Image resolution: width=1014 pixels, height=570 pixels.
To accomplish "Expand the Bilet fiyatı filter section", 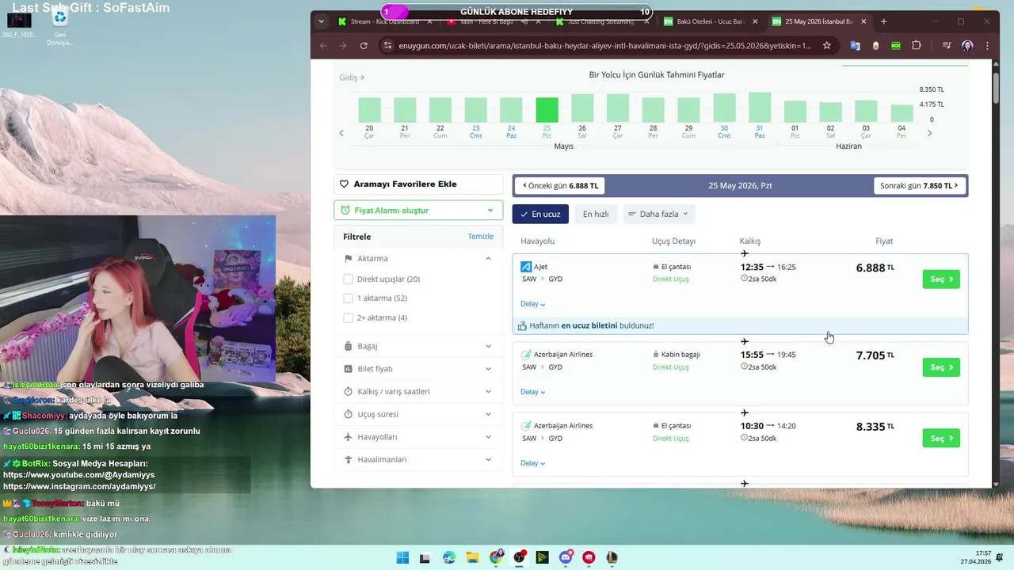I will point(417,369).
